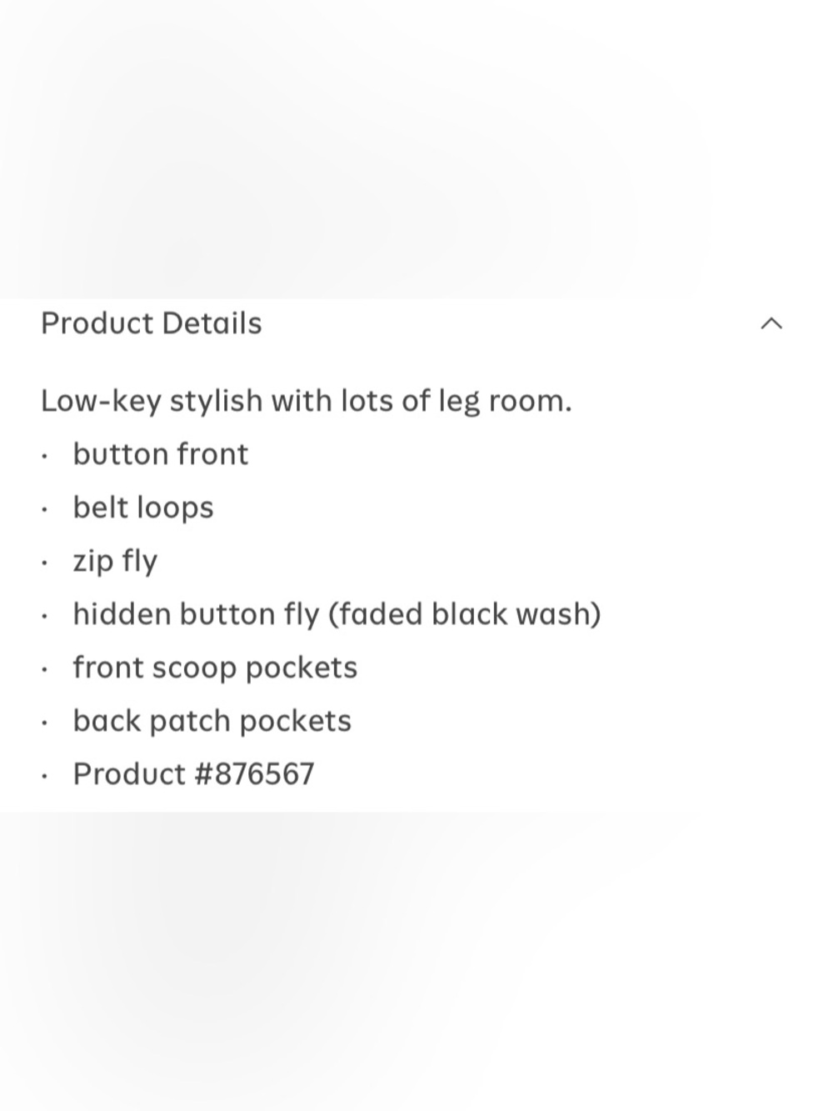833x1111 pixels.
Task: Click the bullet dot beside 'button front'
Action: [x=44, y=457]
